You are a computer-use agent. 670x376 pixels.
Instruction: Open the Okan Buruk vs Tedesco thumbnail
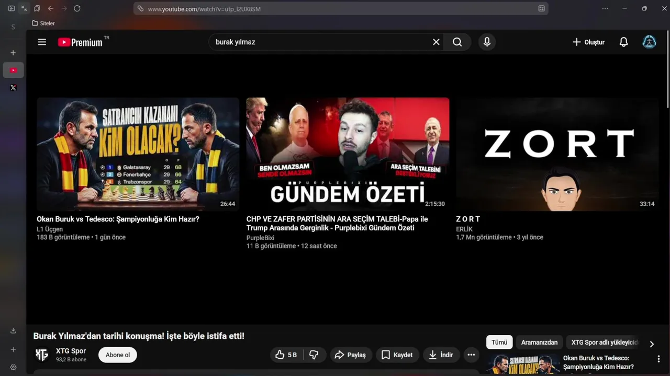(x=138, y=154)
